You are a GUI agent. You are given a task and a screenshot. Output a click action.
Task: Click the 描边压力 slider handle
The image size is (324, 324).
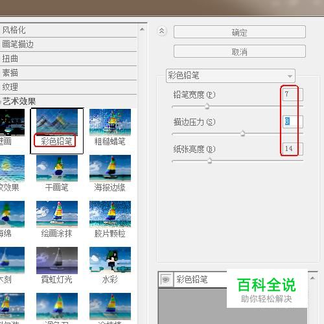click(x=242, y=133)
